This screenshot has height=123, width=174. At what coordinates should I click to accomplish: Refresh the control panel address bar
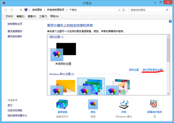tap(124, 10)
